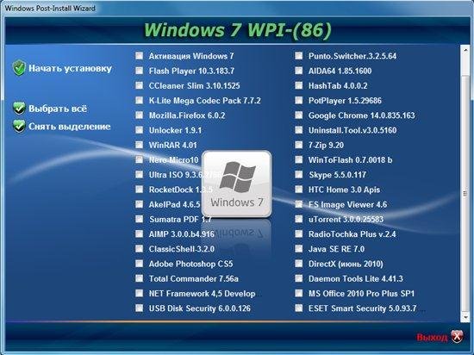Click the uTorrent 3.0.0.25583 label
474x355 pixels.
coord(346,219)
